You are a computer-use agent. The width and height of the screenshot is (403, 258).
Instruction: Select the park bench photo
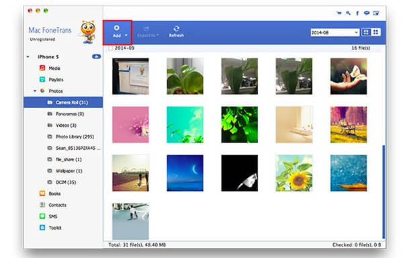tap(349, 124)
